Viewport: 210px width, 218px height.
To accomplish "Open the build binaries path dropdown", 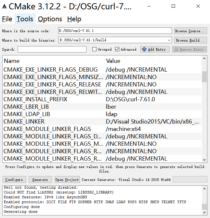I will click(169, 40).
